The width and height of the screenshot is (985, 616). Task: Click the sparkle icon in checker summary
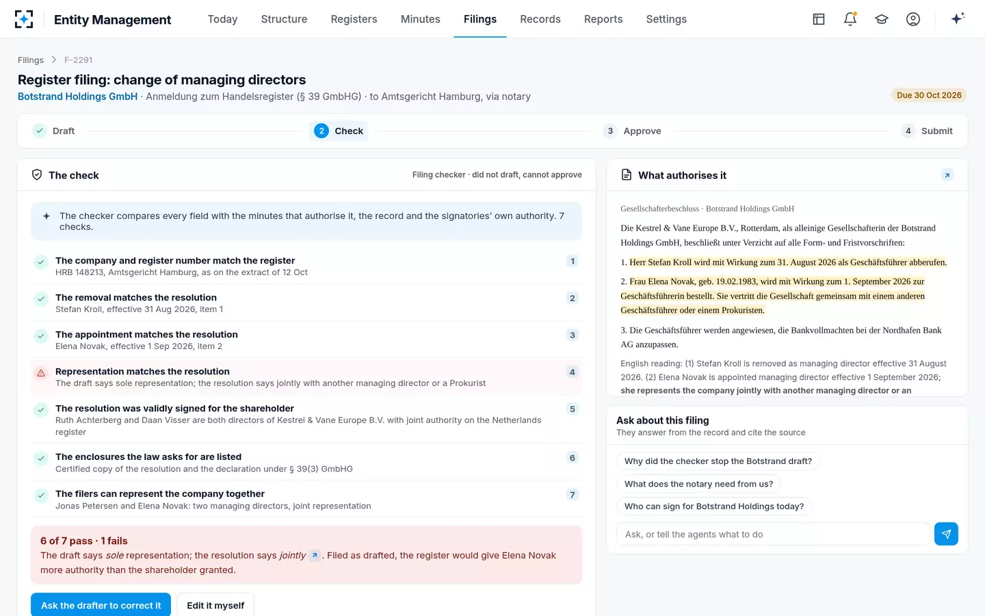click(x=47, y=216)
